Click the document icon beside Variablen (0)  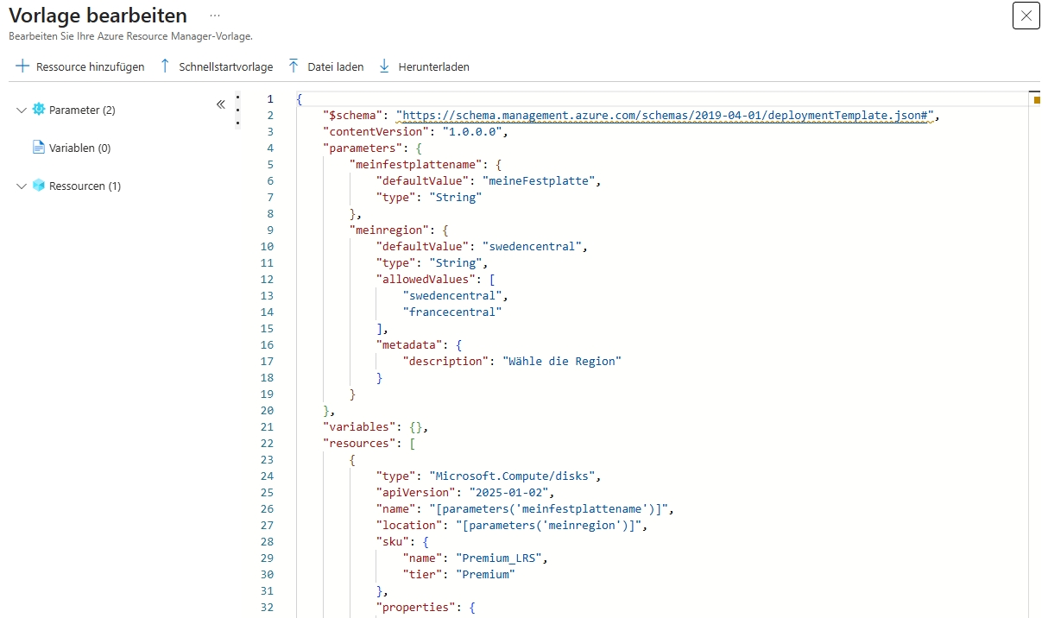38,148
